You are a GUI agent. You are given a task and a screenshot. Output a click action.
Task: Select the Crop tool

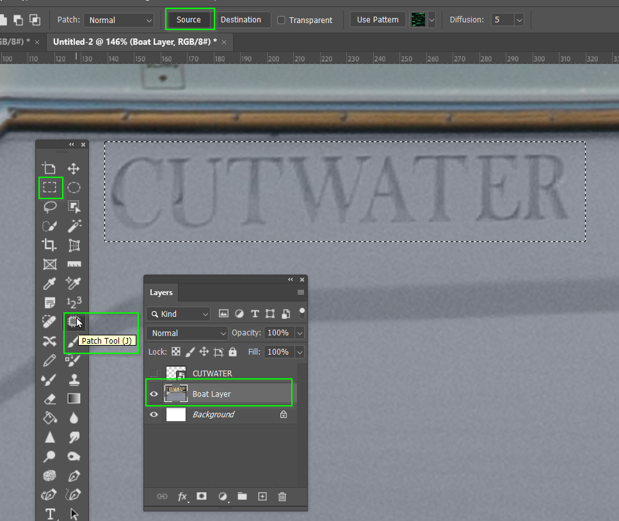(49, 245)
